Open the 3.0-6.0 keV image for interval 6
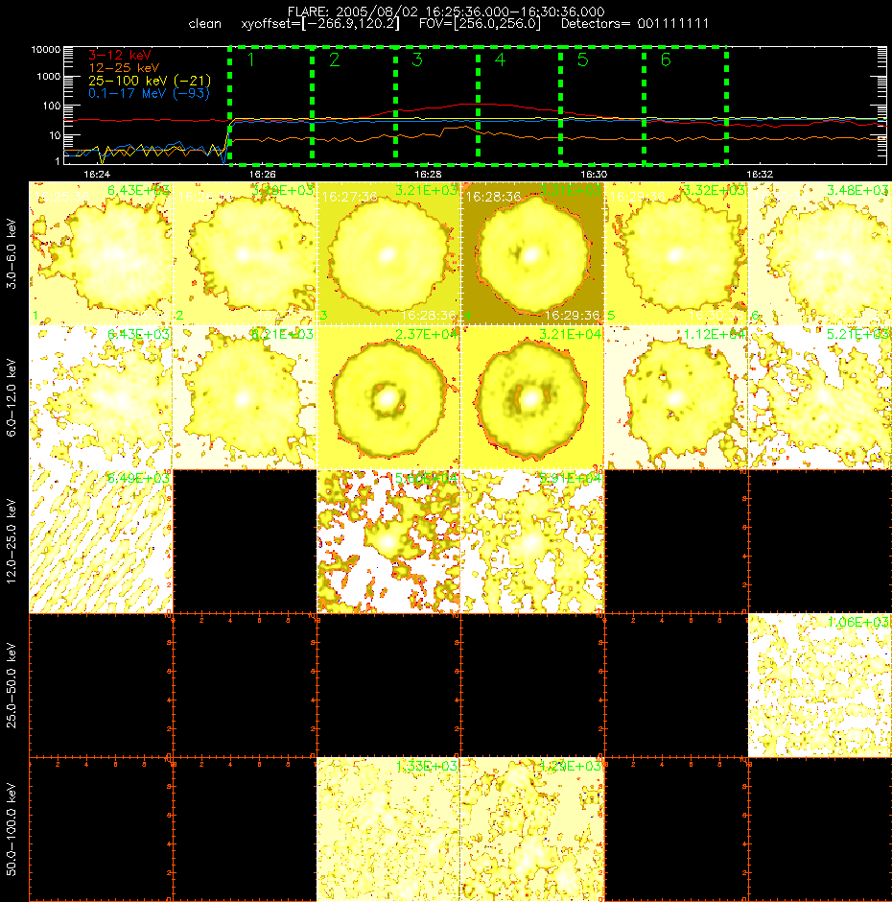This screenshot has width=892, height=902. pos(819,253)
